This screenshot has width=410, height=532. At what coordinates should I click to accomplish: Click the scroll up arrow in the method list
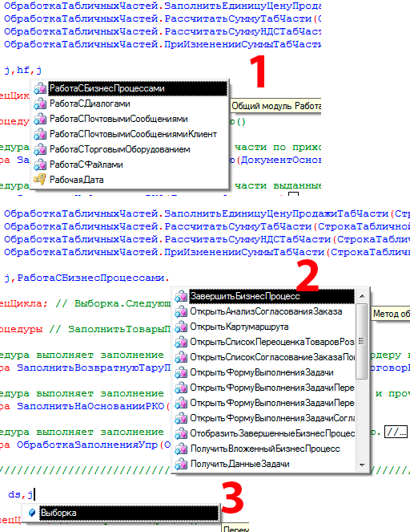point(362,296)
